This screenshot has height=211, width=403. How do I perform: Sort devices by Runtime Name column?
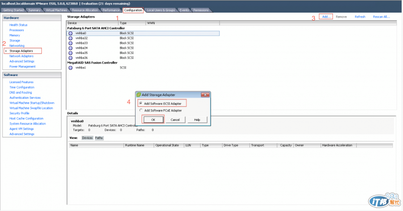(x=139, y=146)
